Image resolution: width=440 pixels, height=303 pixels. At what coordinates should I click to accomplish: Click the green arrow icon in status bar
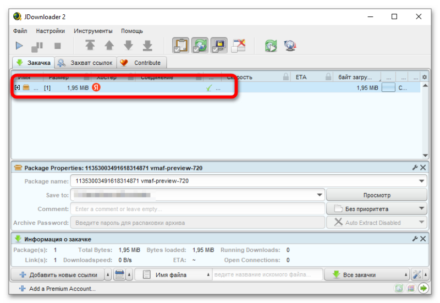click(x=423, y=288)
